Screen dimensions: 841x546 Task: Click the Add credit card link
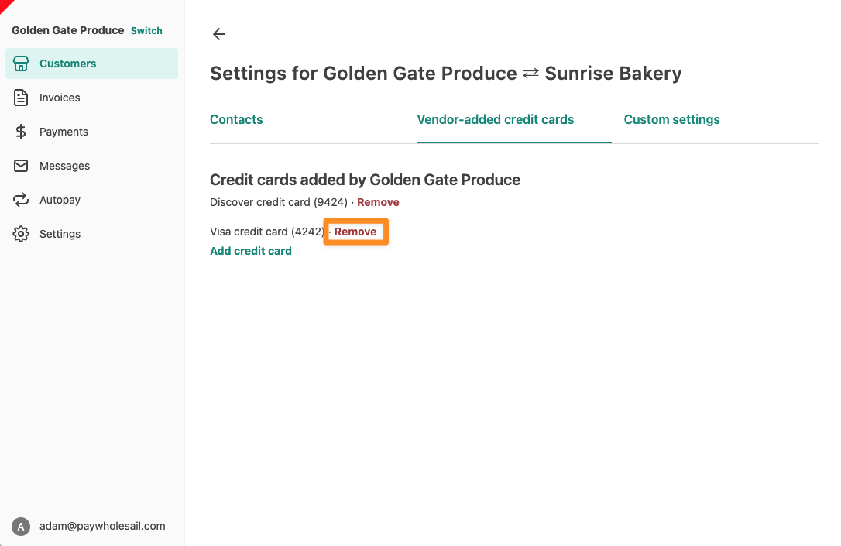[250, 251]
